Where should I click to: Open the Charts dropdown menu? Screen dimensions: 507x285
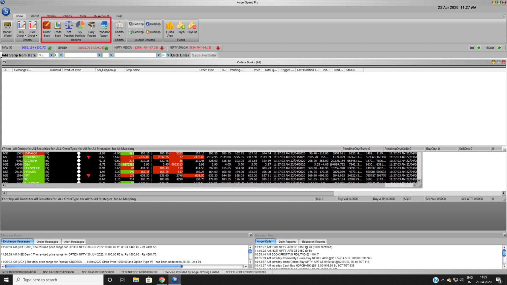click(x=119, y=35)
